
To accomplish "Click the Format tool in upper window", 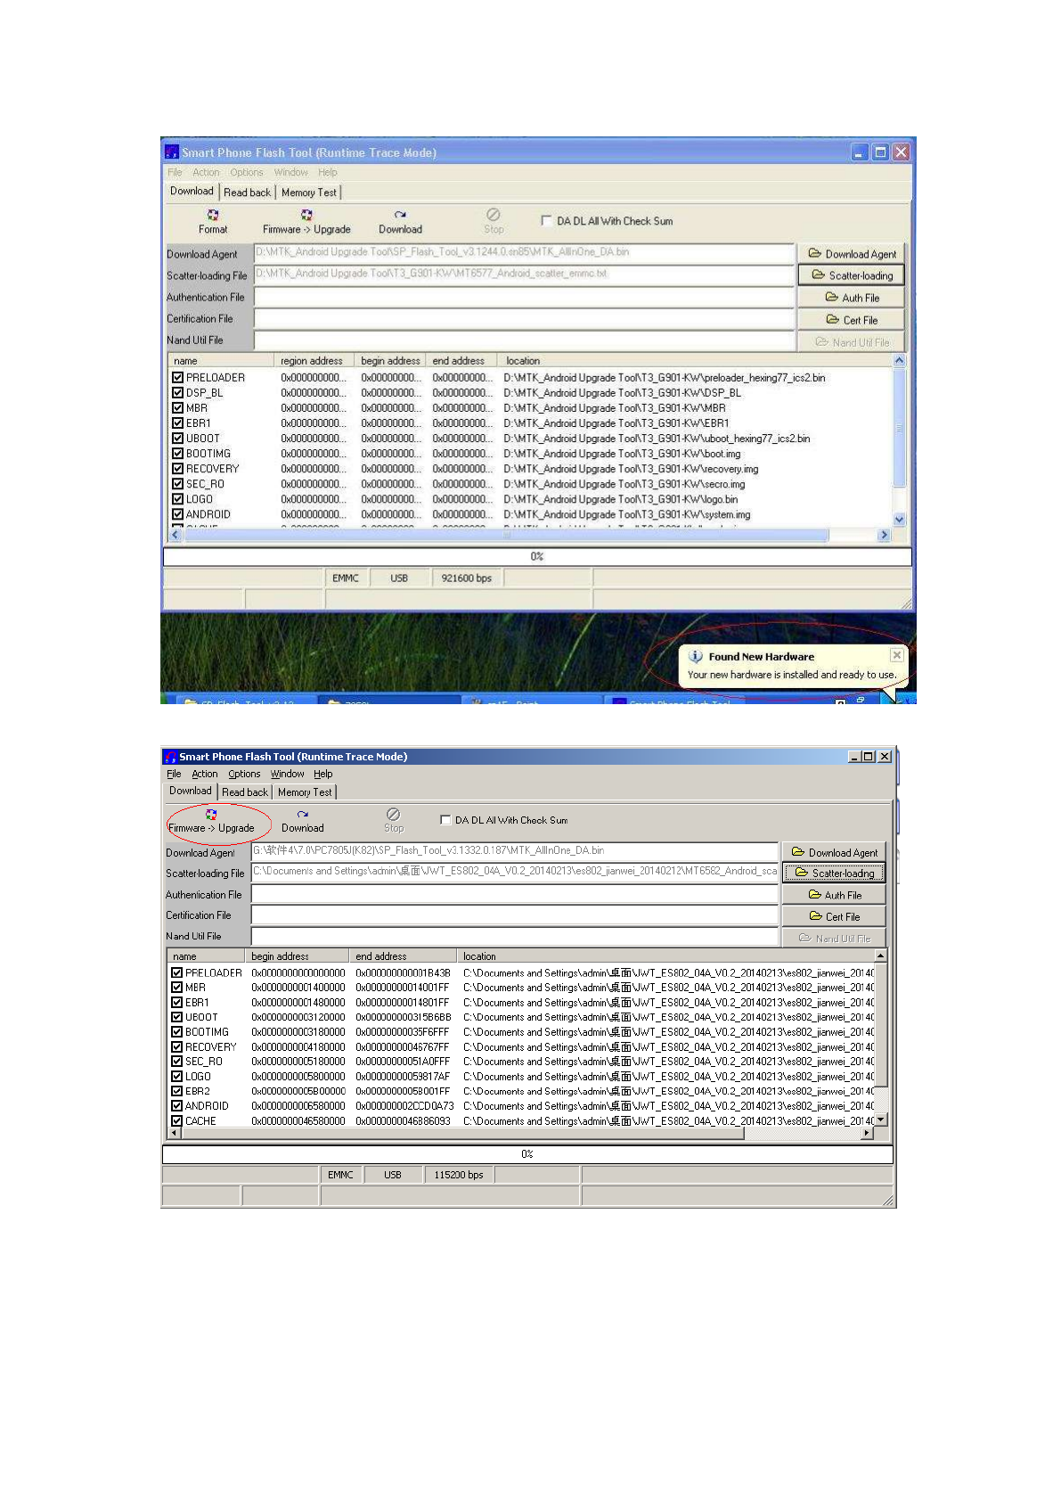I will pyautogui.click(x=213, y=222).
